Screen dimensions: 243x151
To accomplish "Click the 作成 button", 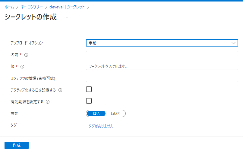I will [17, 145].
